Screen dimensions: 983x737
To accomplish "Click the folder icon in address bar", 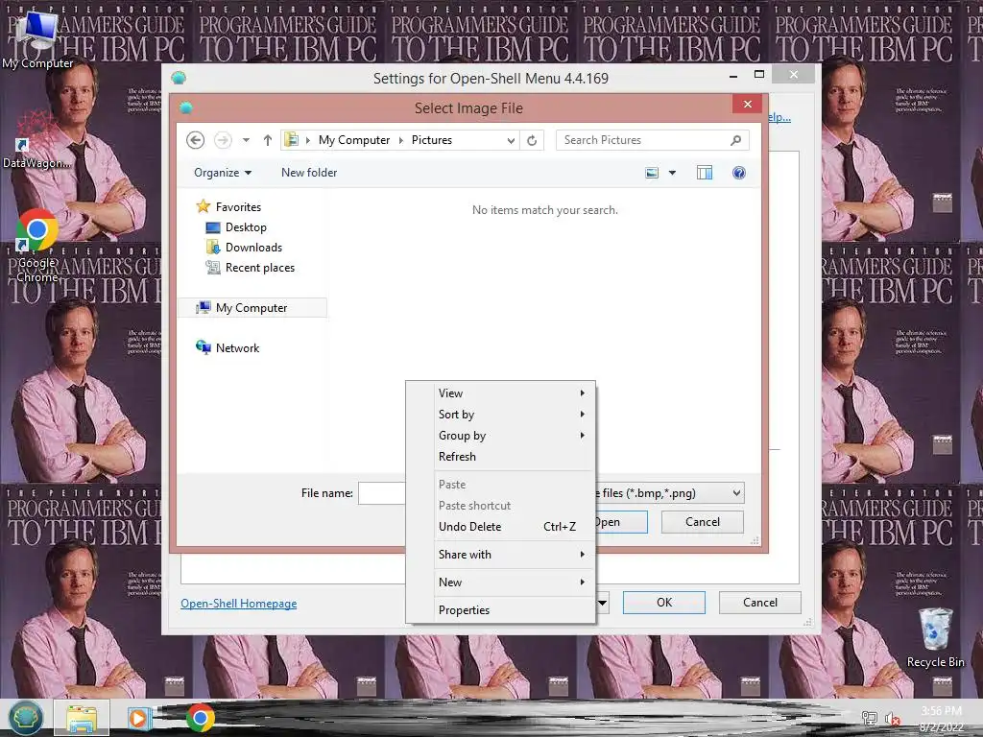I will (x=292, y=140).
